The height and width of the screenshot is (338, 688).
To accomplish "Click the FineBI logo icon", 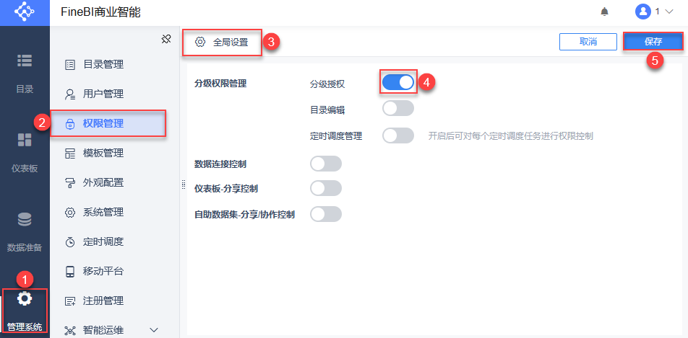I will [25, 12].
